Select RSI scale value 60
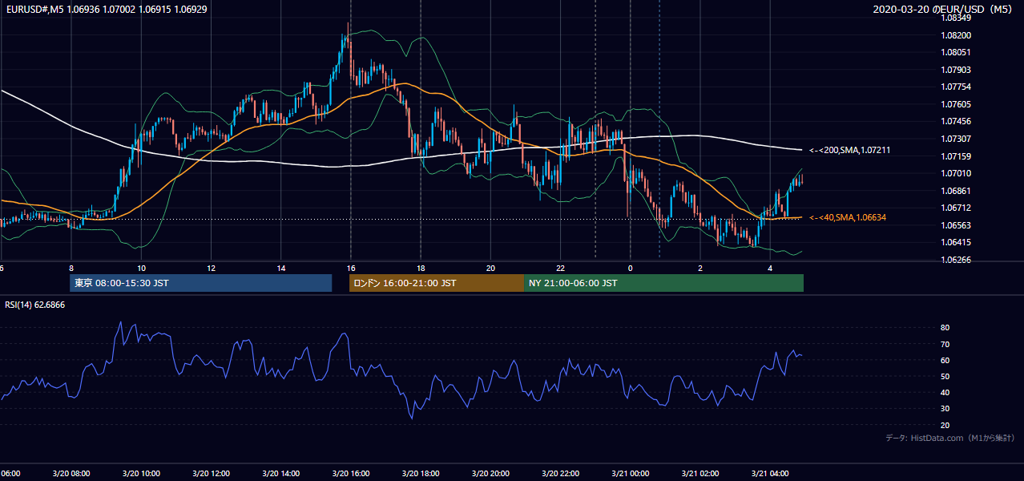This screenshot has width=1024, height=481. tap(945, 360)
